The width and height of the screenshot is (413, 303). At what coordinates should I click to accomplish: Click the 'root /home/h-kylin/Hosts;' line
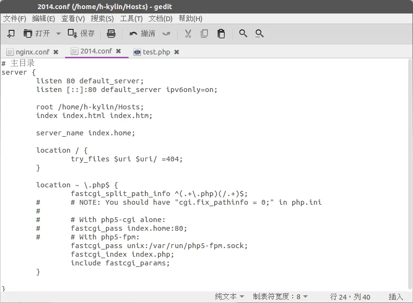(90, 107)
